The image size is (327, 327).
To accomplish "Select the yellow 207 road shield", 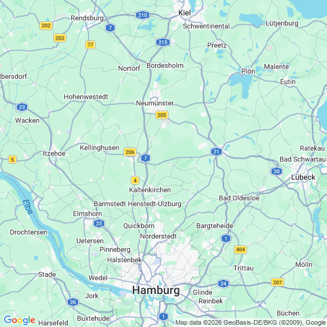I will 277,282.
